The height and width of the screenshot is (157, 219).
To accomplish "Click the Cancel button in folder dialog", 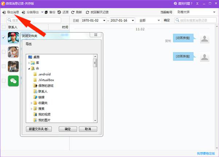I will pyautogui.click(x=88, y=129).
